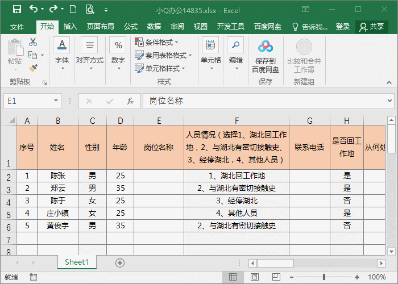This screenshot has width=398, height=284.
Task: Click the Cut scissors icon
Action: tap(33, 42)
